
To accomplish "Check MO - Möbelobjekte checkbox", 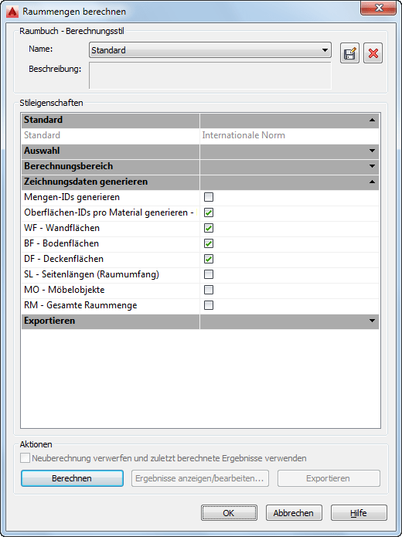I will pos(209,290).
